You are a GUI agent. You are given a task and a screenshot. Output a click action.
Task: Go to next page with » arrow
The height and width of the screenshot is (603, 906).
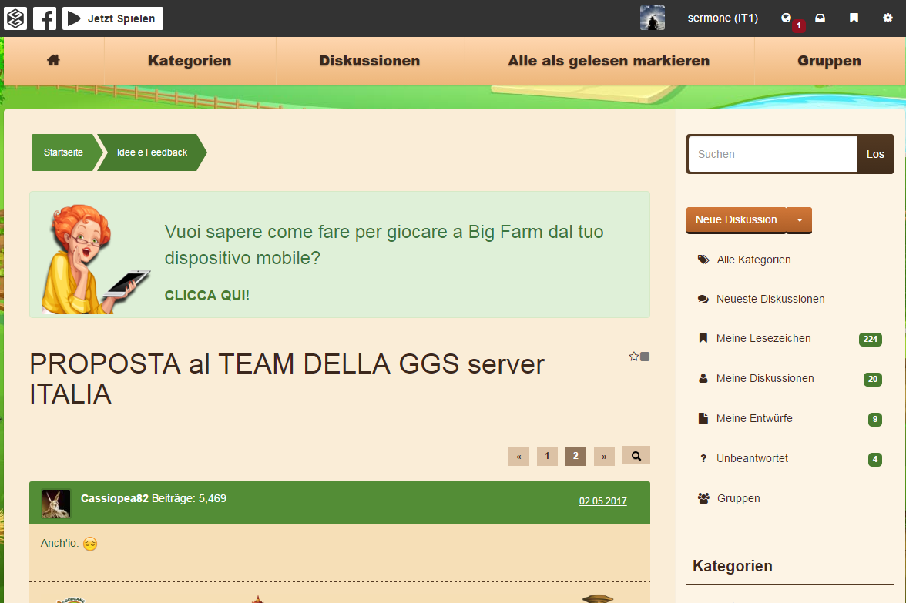(604, 456)
